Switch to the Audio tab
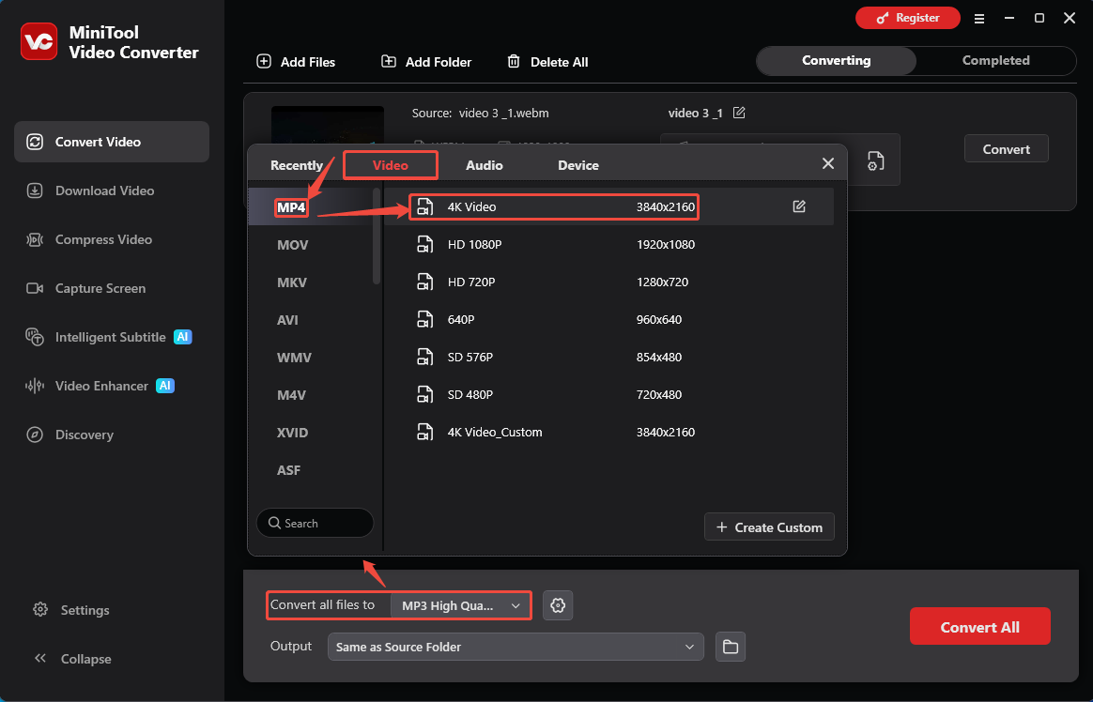Image resolution: width=1093 pixels, height=702 pixels. pyautogui.click(x=484, y=165)
